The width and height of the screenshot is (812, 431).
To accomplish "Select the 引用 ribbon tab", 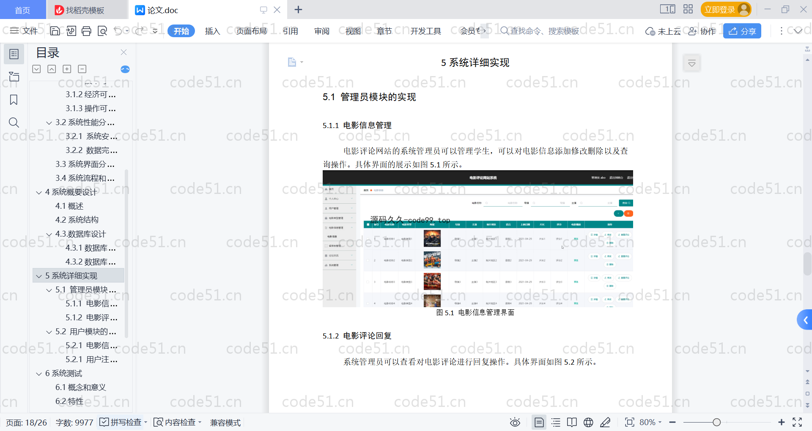I will [291, 31].
